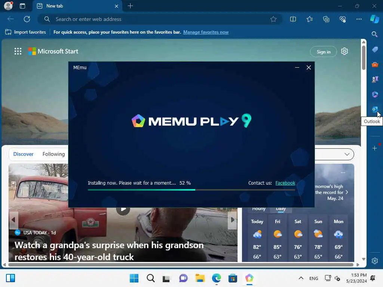Click the horizontal scrollbar at page bottom
The width and height of the screenshot is (383, 287).
click(181, 265)
